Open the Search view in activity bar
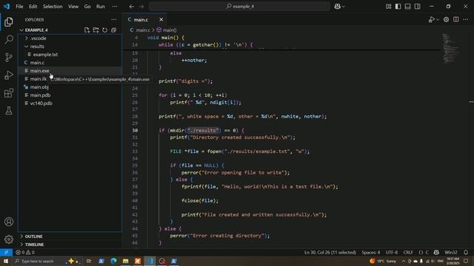This screenshot has height=266, width=474. pyautogui.click(x=9, y=39)
